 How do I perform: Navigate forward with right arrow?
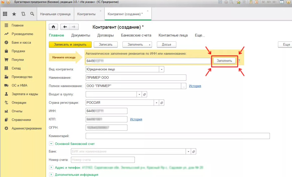click(x=74, y=27)
